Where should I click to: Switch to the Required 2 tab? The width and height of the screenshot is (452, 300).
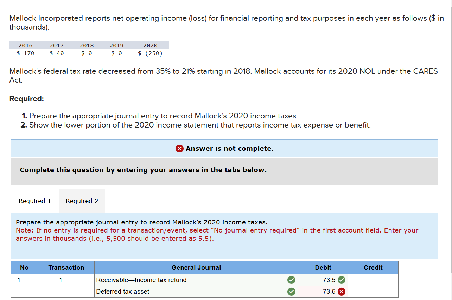[x=82, y=201]
